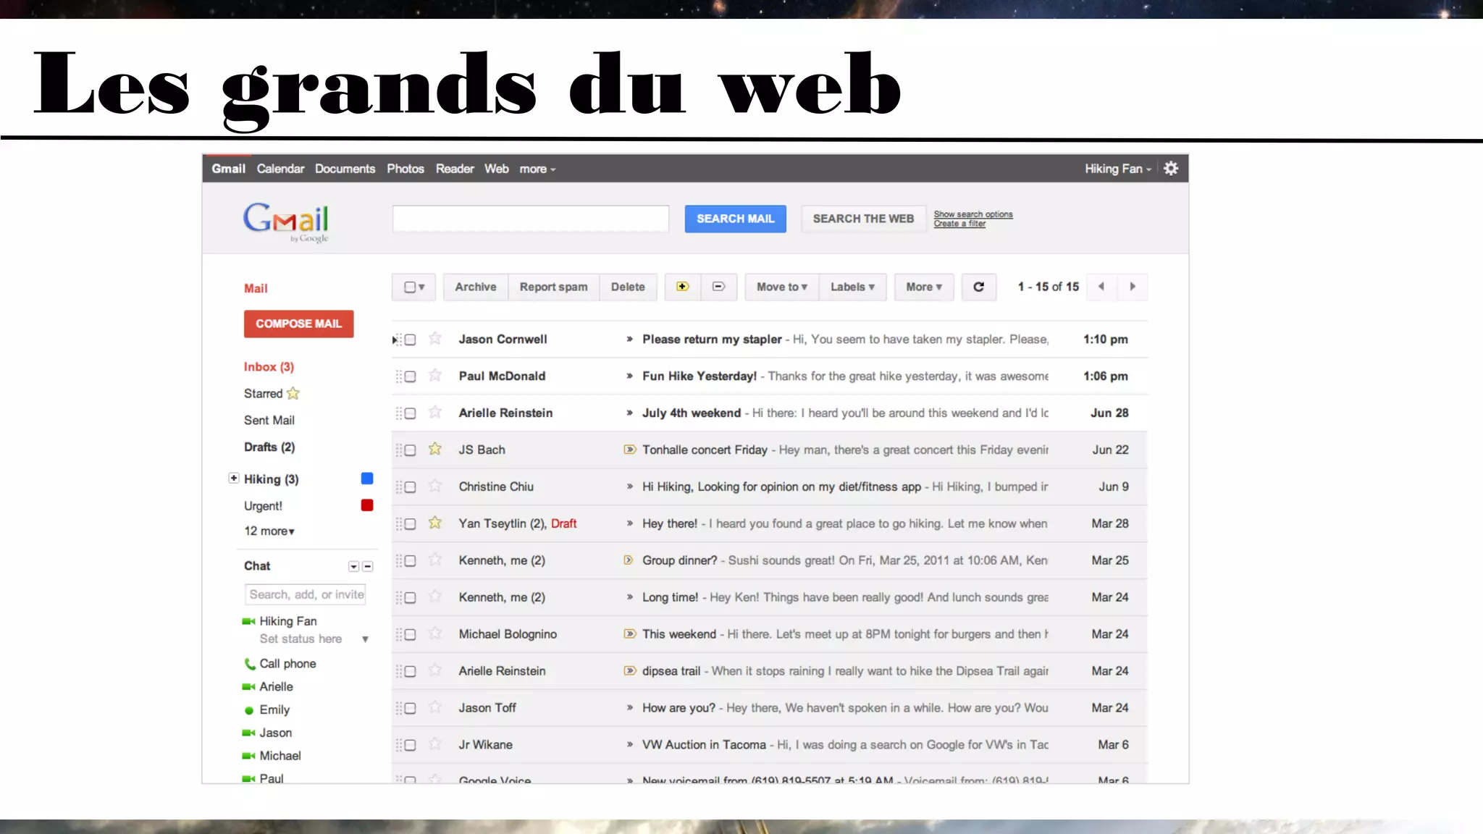Click Create a filter link

[959, 224]
